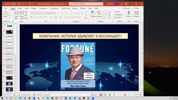Viewport: 178px width, 100px height.
Task: Adjust the zoom slider handle
Action: click(x=125, y=95)
